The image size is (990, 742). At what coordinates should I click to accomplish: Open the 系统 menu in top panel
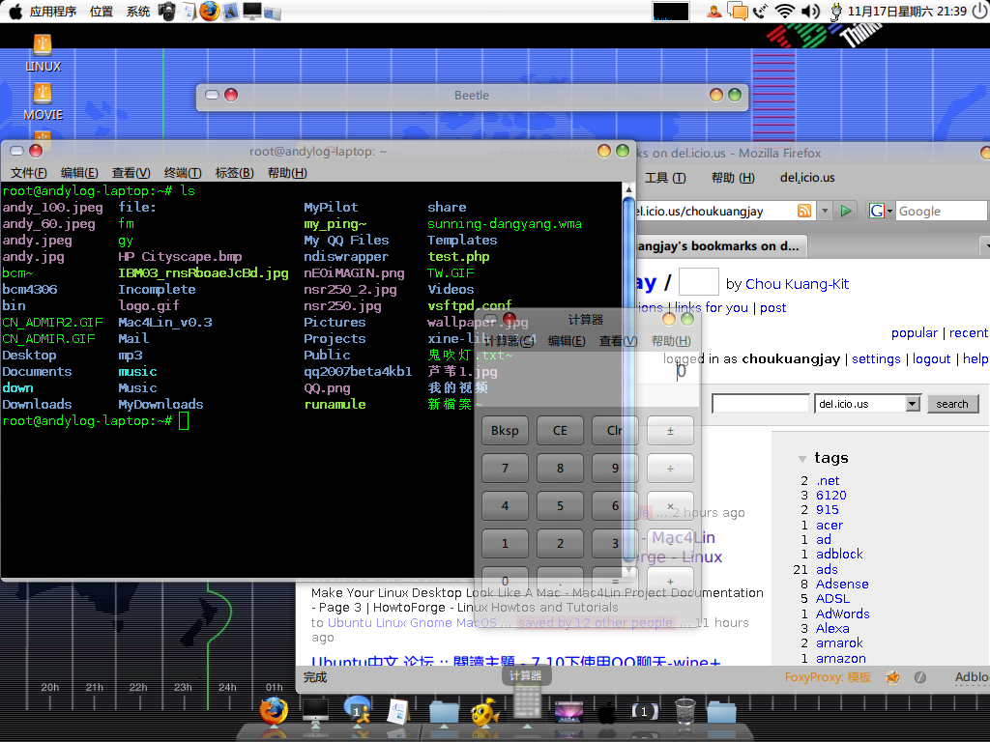[137, 12]
